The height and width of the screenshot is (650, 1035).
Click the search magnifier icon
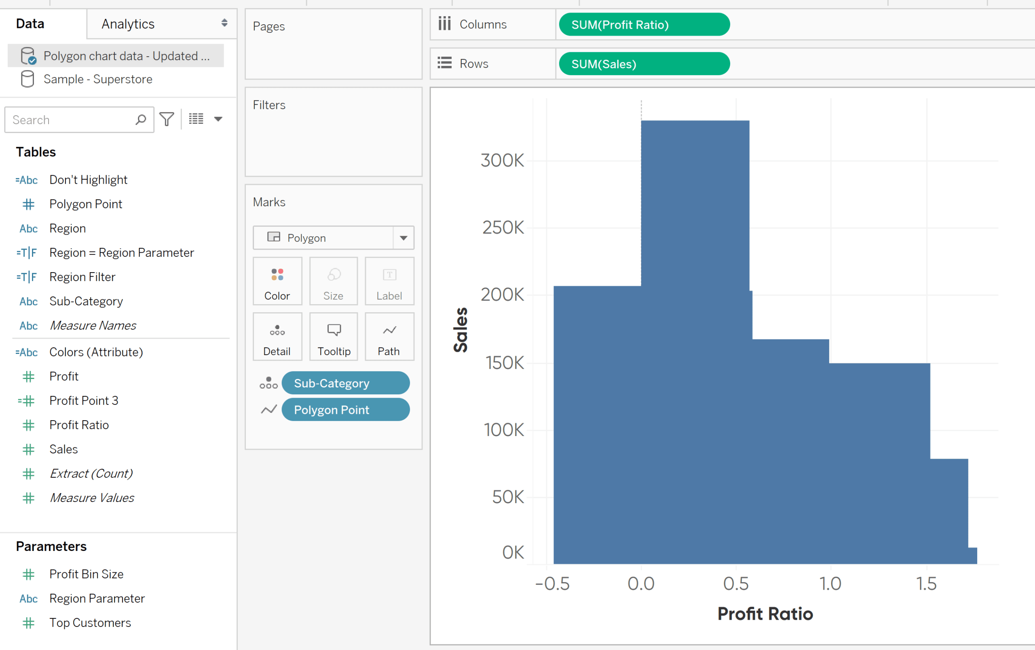pyautogui.click(x=141, y=119)
